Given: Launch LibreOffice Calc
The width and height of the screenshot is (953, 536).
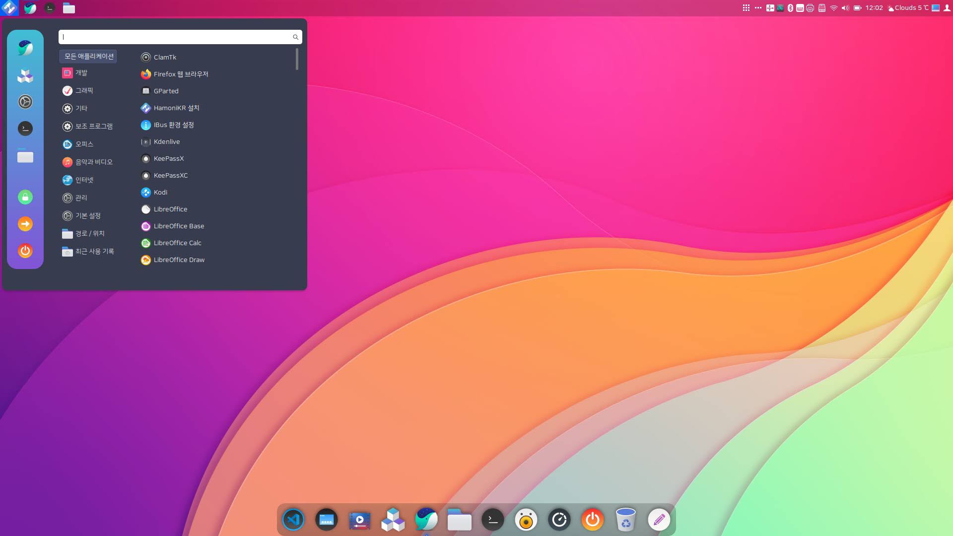Looking at the screenshot, I should (x=177, y=243).
